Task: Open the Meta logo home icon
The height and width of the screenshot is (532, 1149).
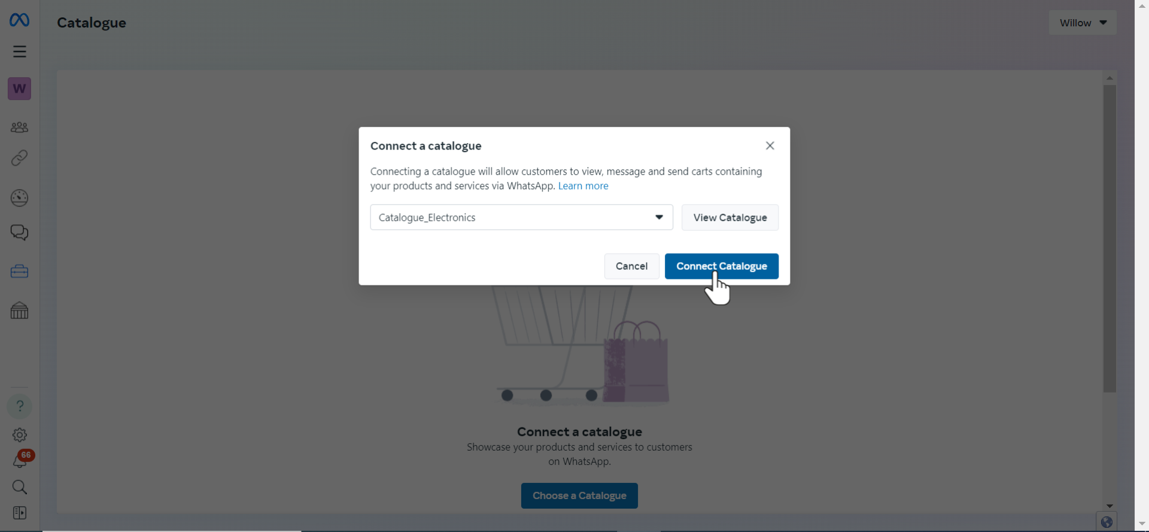Action: [x=19, y=20]
